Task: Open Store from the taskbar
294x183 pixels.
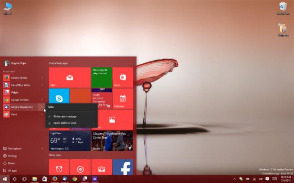Action: 45,179
